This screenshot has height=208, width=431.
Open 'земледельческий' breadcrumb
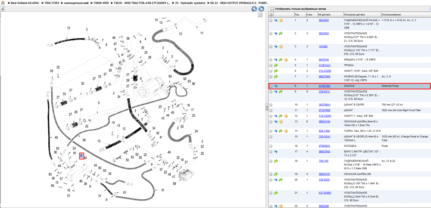pos(76,3)
